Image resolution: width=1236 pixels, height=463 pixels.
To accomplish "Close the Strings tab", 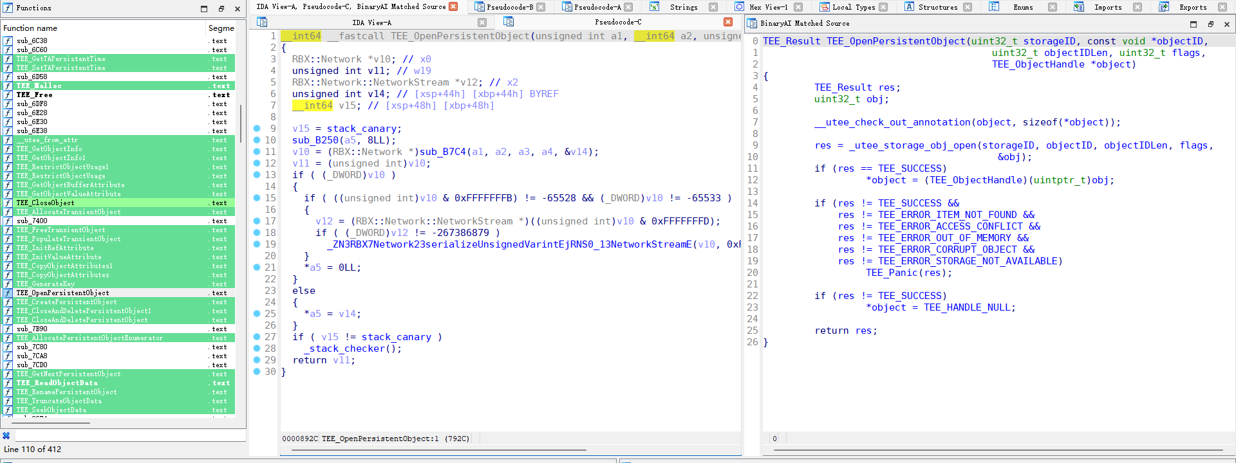I will pos(713,7).
